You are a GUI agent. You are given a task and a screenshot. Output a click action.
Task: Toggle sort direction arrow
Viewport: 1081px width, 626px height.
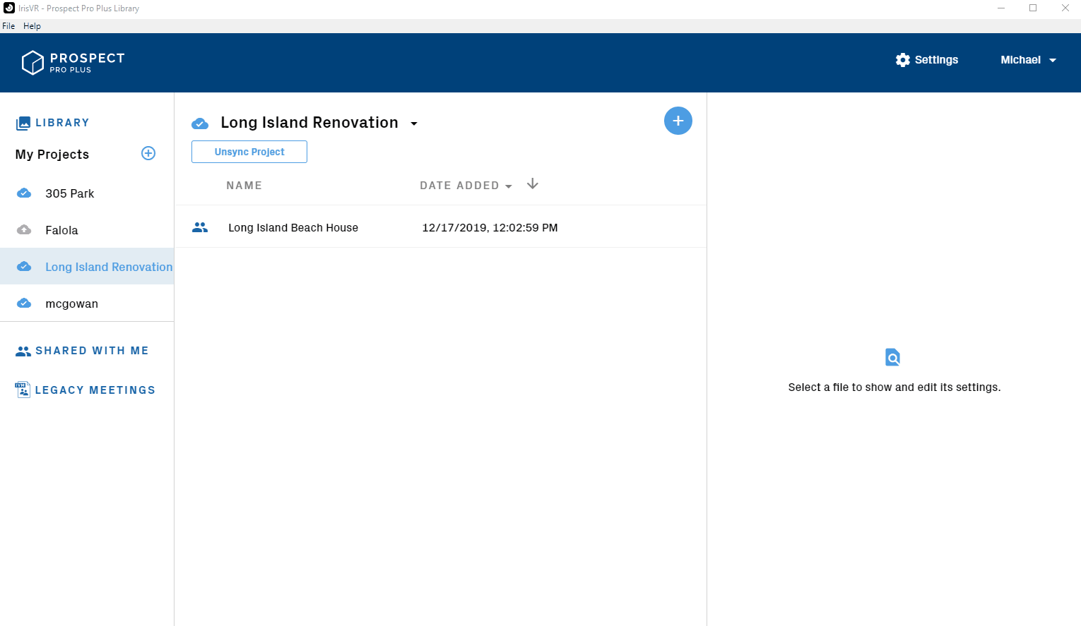point(533,184)
